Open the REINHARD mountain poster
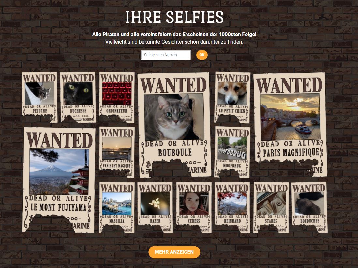This screenshot has height=268, width=358. 232,207
